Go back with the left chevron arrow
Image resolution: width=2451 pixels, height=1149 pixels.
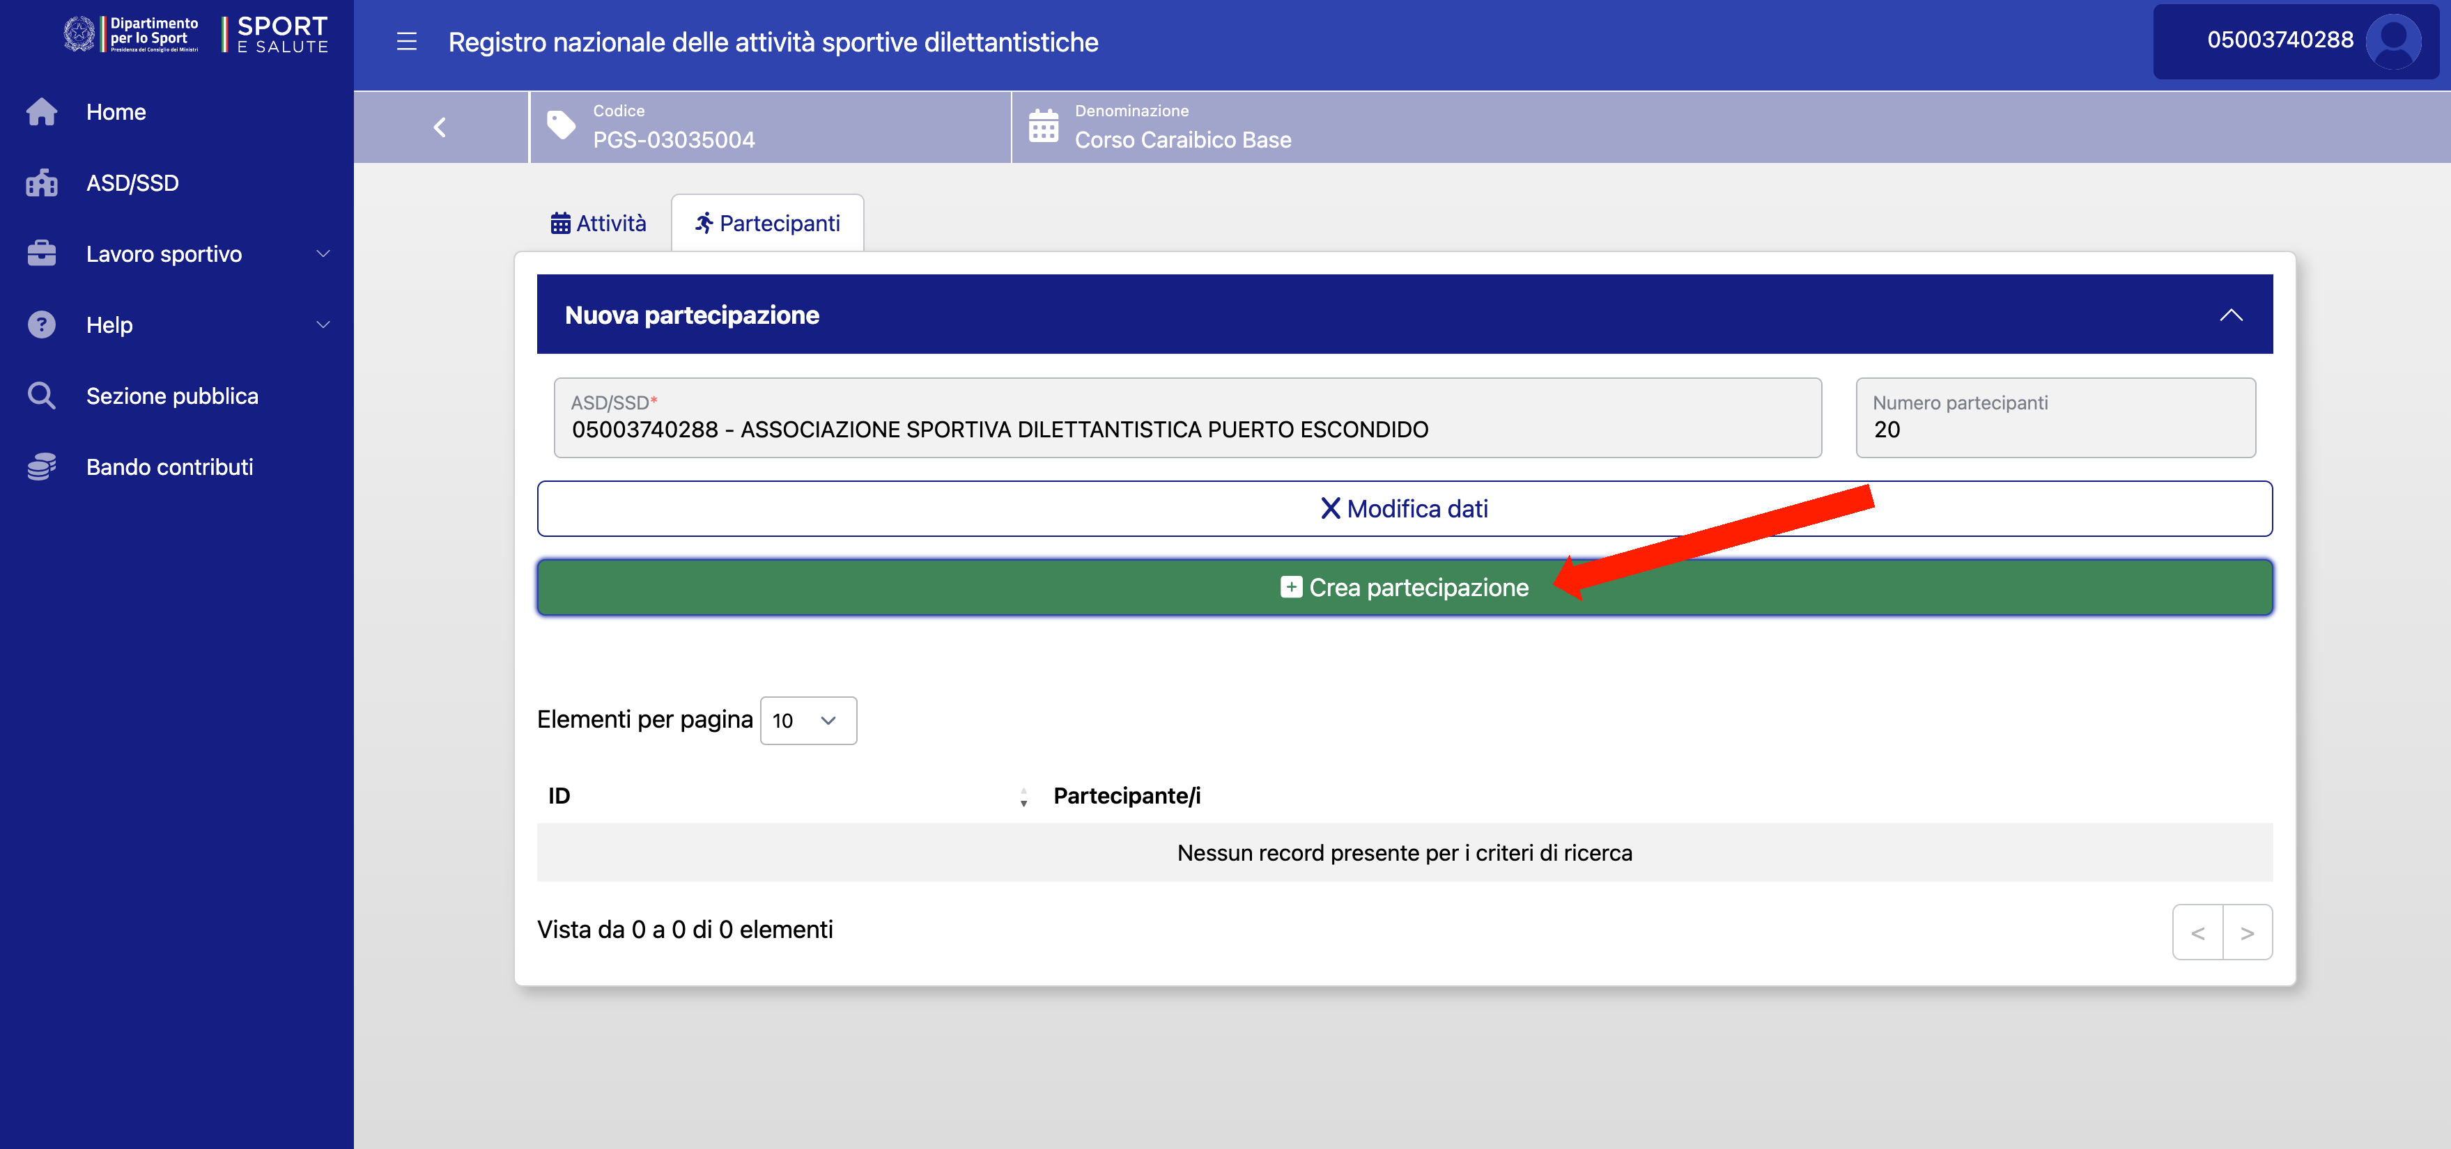(x=440, y=127)
